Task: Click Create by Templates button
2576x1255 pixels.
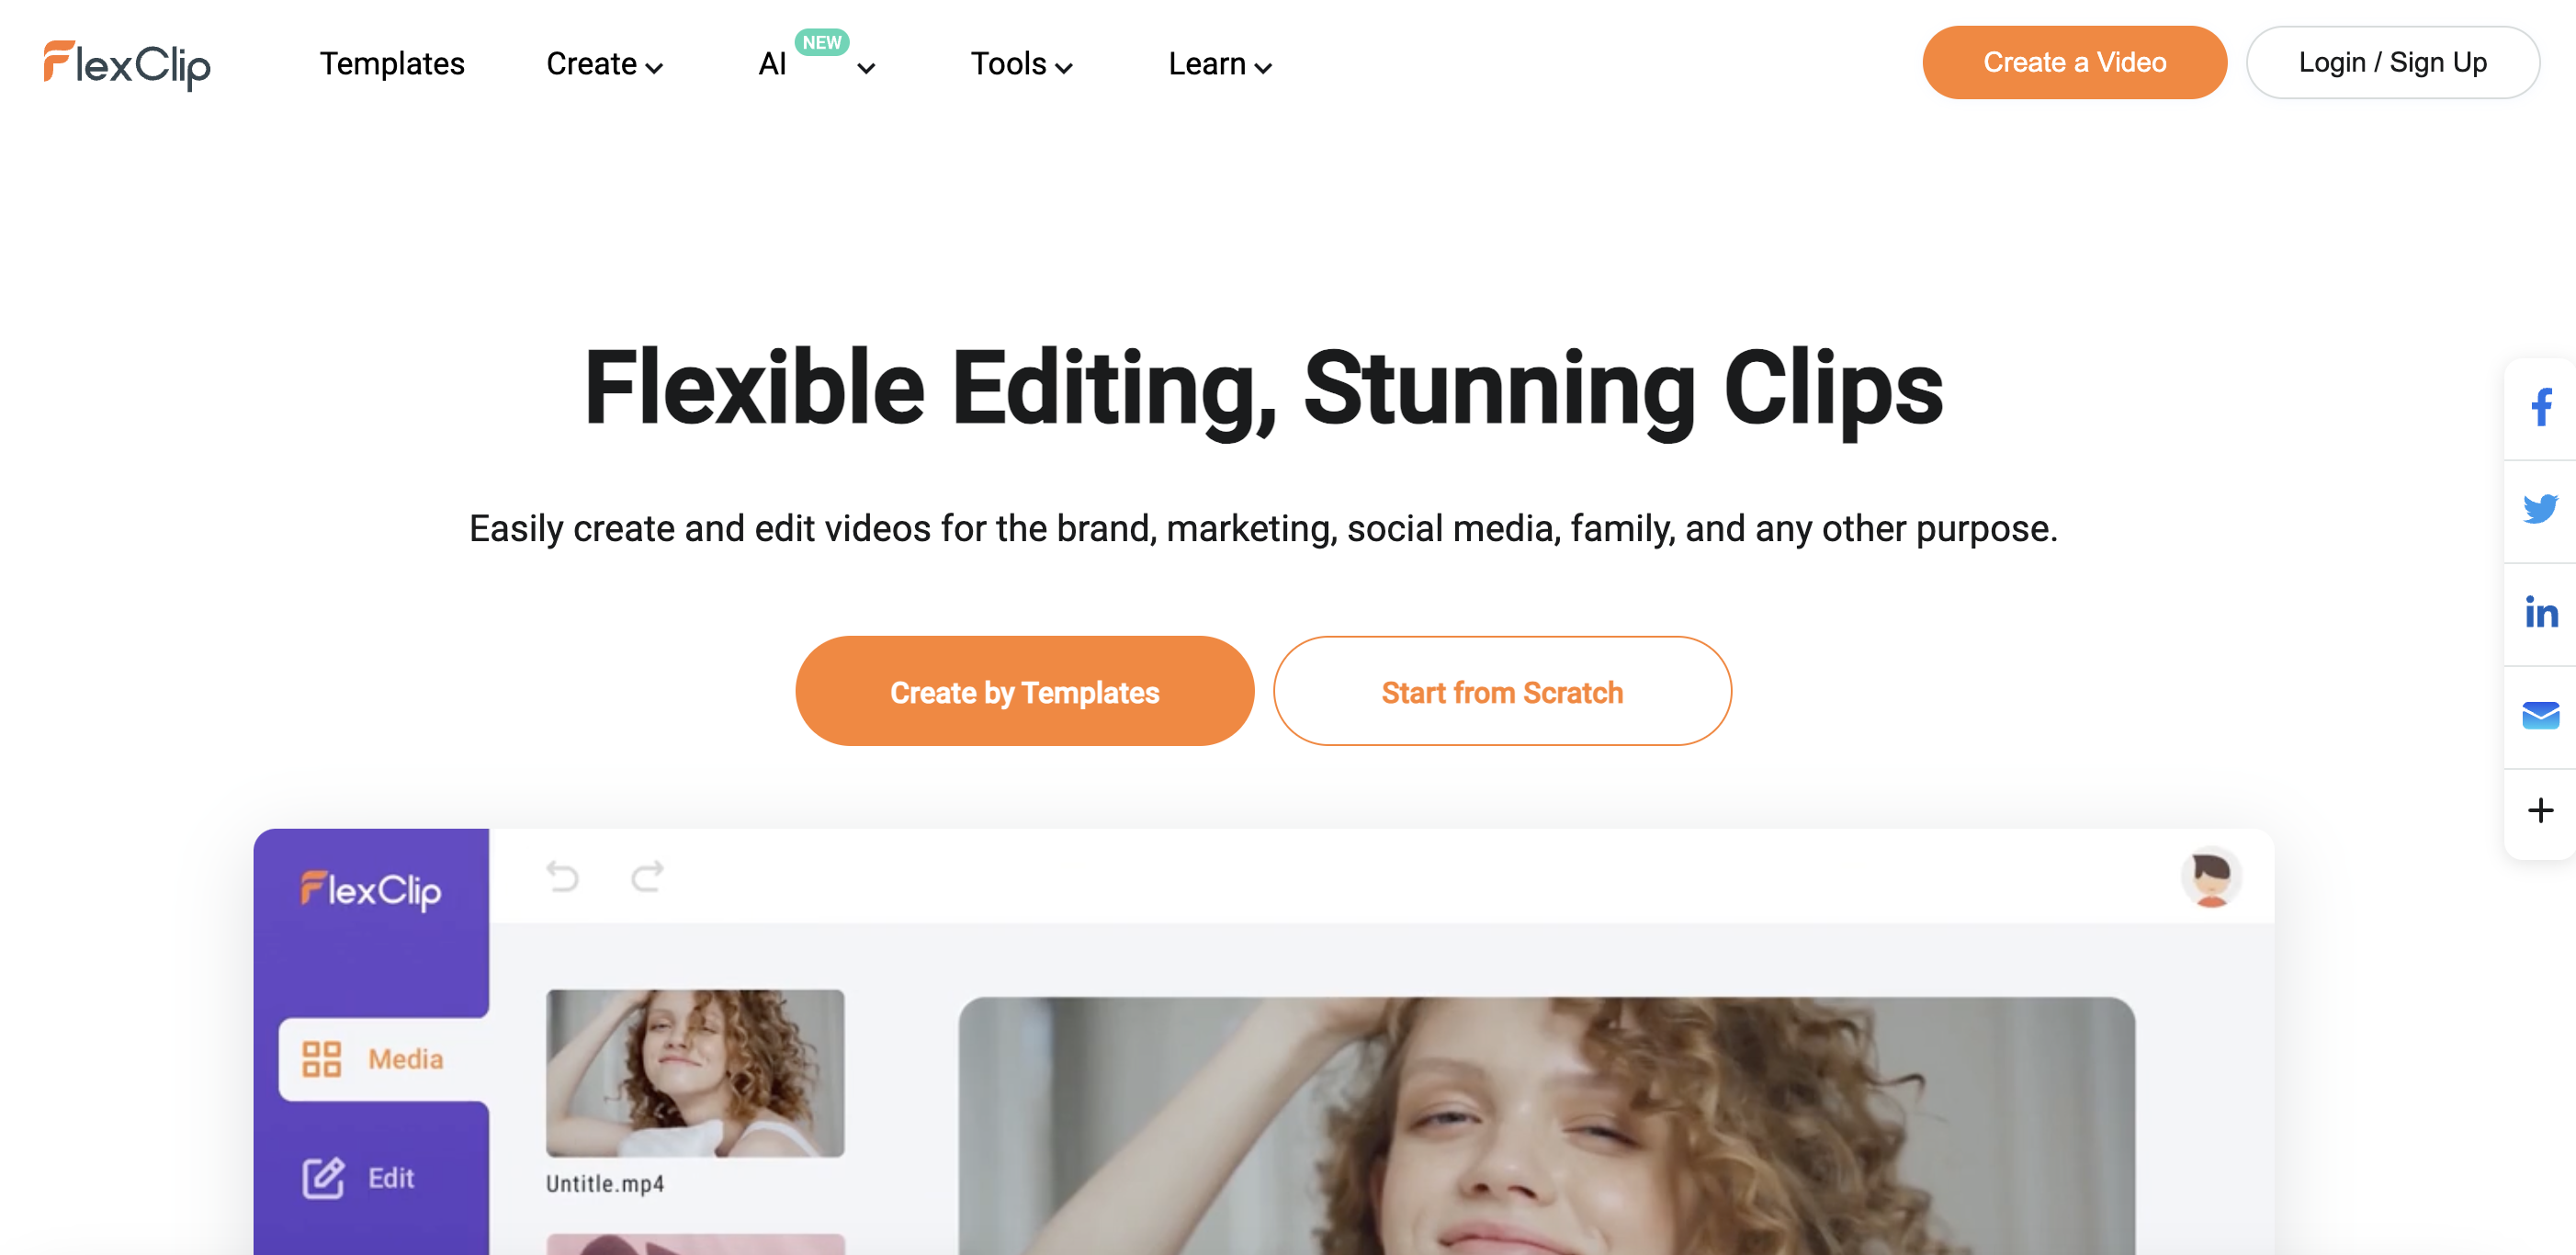Action: 1024,691
